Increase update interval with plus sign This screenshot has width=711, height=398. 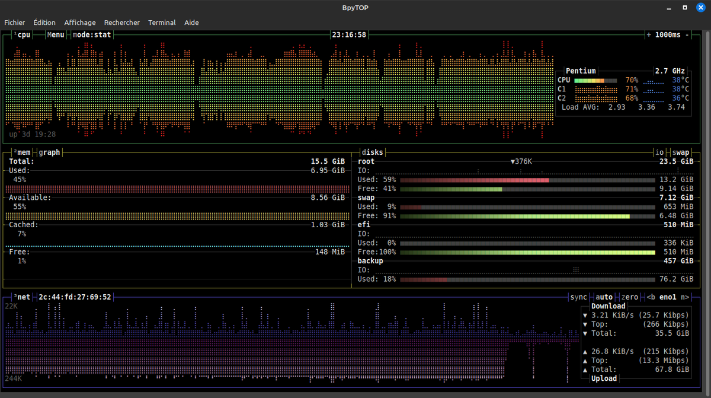tap(649, 35)
